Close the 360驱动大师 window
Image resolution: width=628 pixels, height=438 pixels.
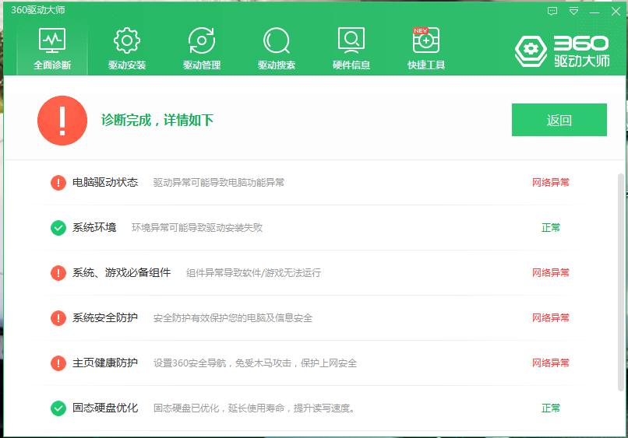click(x=616, y=11)
